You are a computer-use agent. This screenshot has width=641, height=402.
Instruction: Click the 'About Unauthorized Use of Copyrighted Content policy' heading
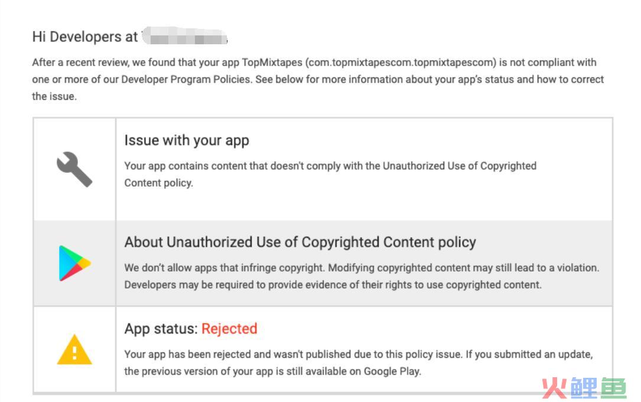tap(300, 242)
